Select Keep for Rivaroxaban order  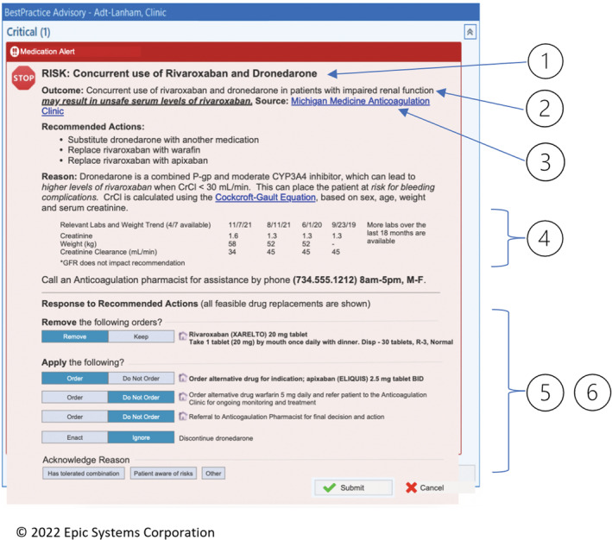141,336
